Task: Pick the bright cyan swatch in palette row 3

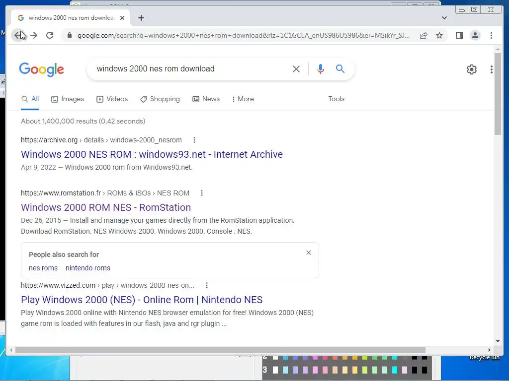Action: tap(394, 370)
